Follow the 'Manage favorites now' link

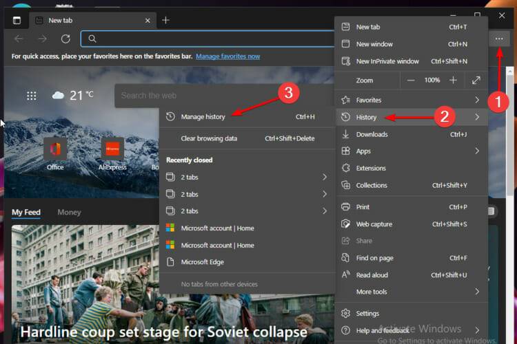point(228,56)
